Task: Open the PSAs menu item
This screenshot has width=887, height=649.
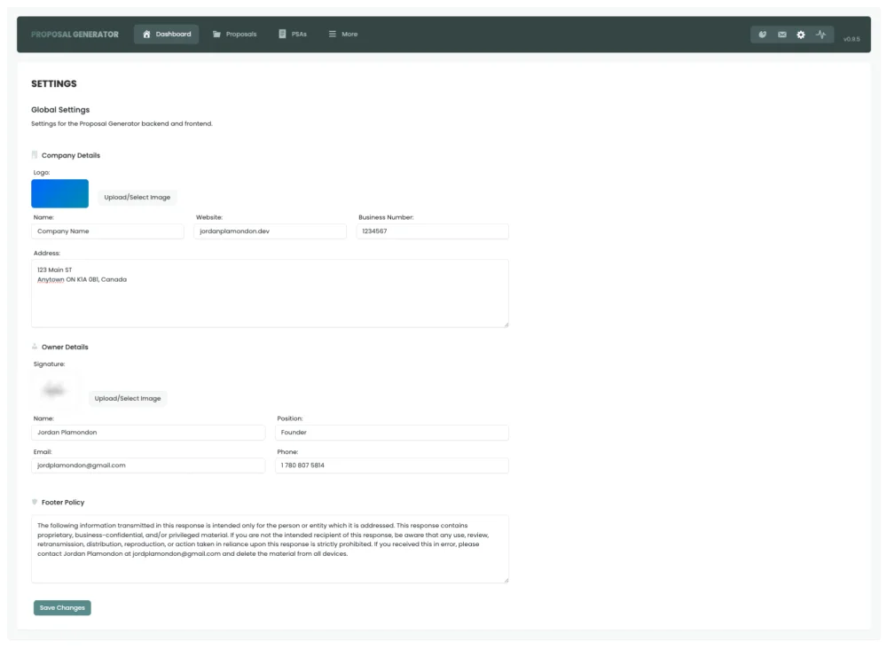Action: (293, 34)
